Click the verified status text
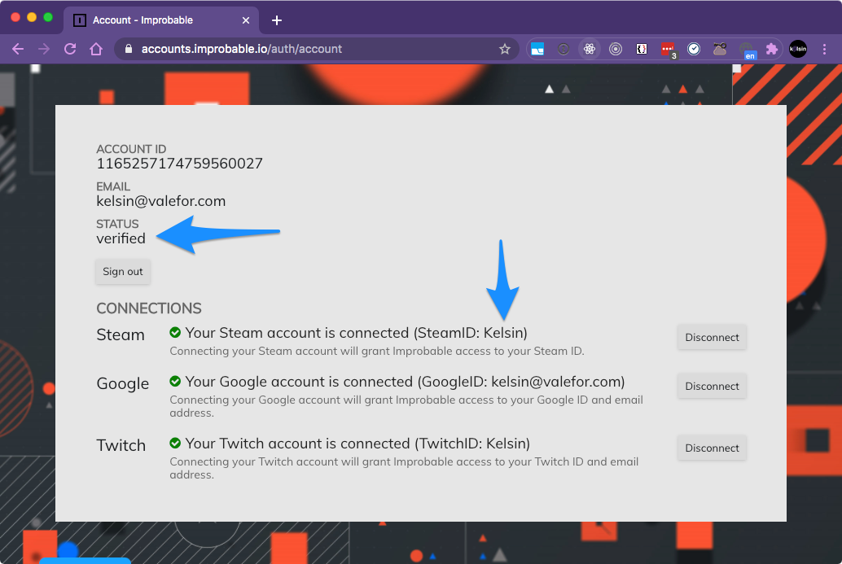 (x=121, y=238)
